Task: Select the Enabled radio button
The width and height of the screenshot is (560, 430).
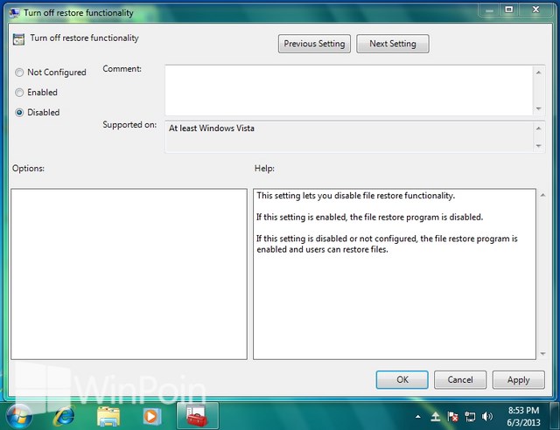Action: tap(19, 93)
